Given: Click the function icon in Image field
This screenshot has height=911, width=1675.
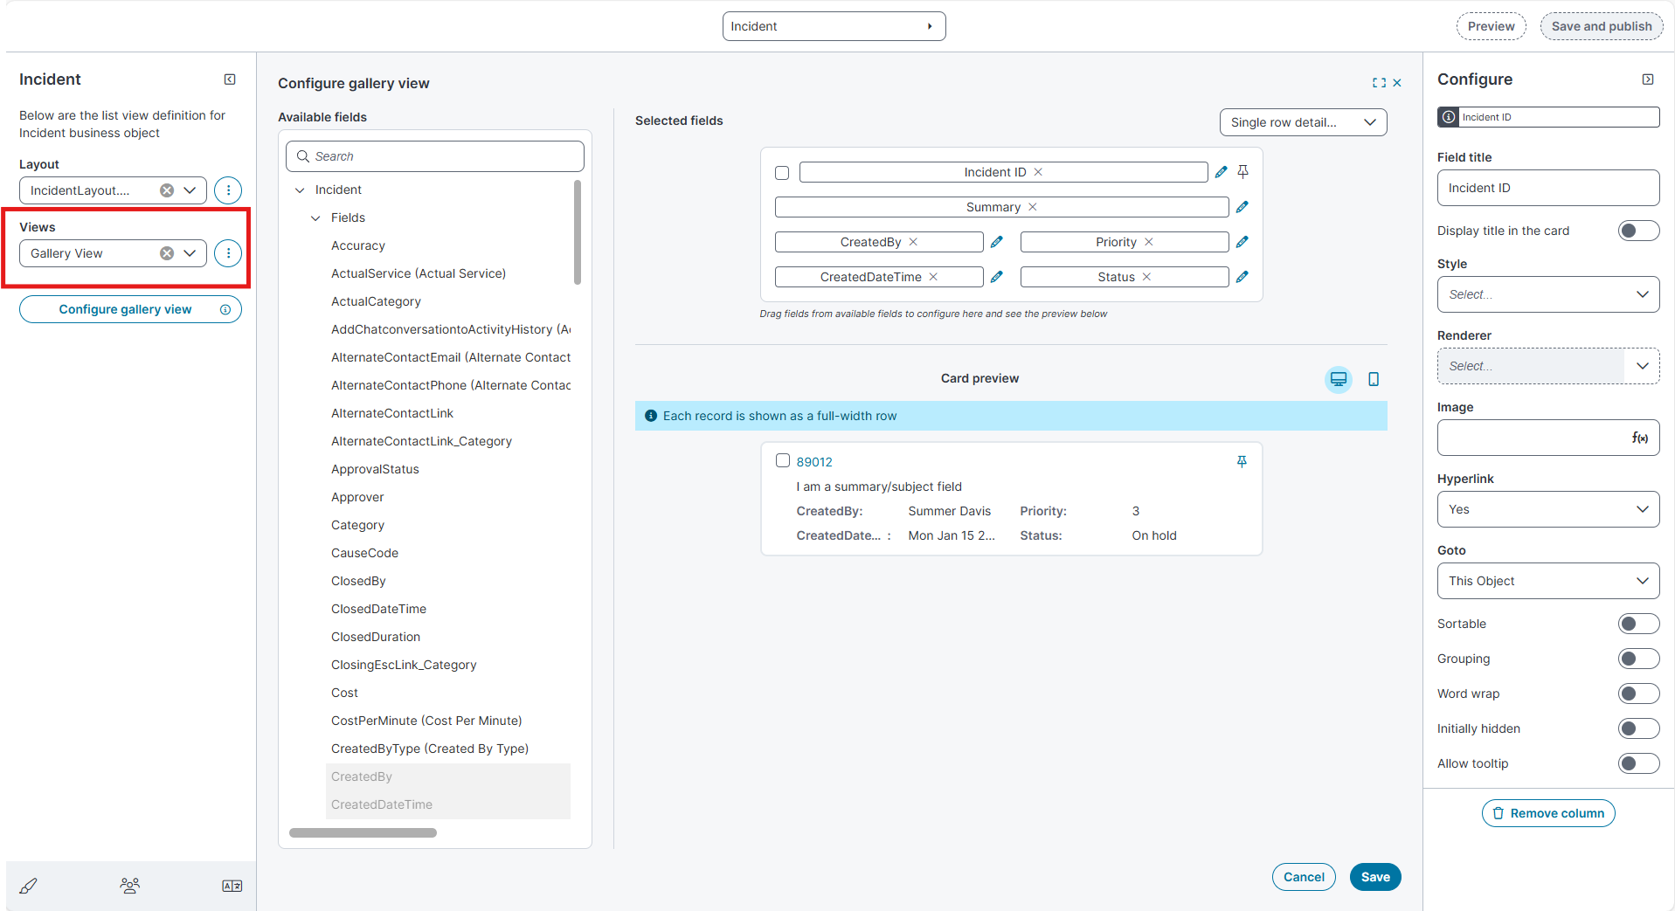Looking at the screenshot, I should (1639, 438).
